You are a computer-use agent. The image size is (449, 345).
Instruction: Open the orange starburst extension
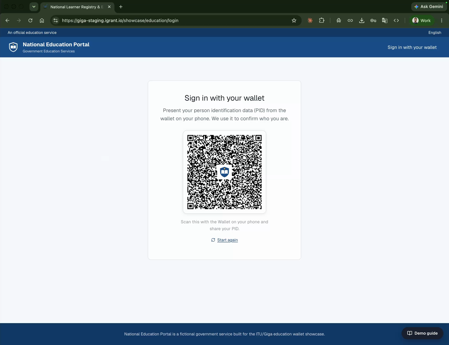(x=310, y=20)
